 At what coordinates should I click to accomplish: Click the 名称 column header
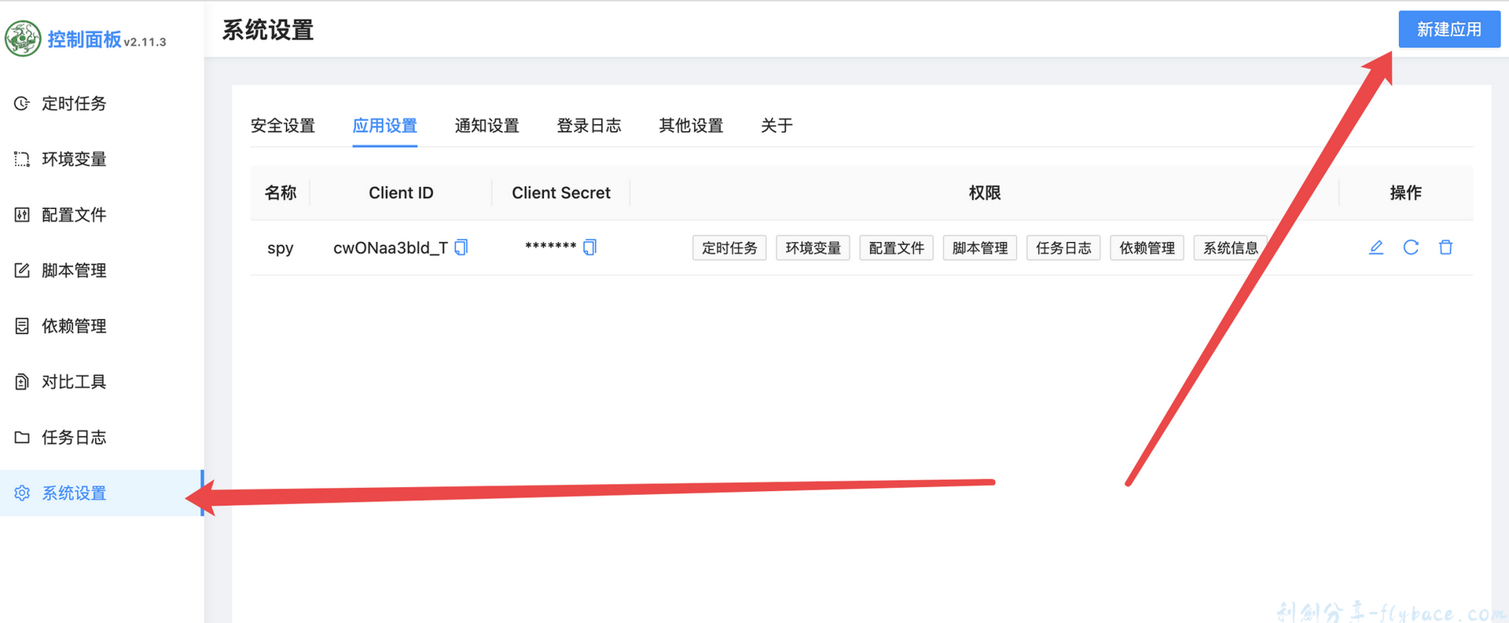pos(281,192)
